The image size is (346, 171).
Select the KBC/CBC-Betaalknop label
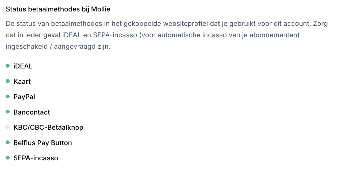[48, 128]
